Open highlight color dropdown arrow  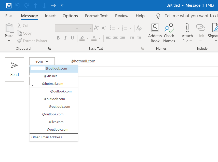(x=88, y=38)
